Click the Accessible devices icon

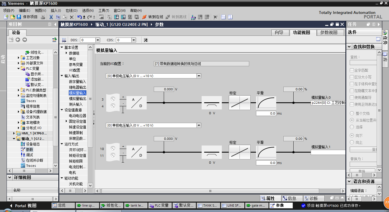[x=193, y=17]
